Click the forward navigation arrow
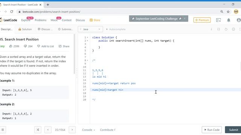Screen dimensions: 241x135 (5, 12)
